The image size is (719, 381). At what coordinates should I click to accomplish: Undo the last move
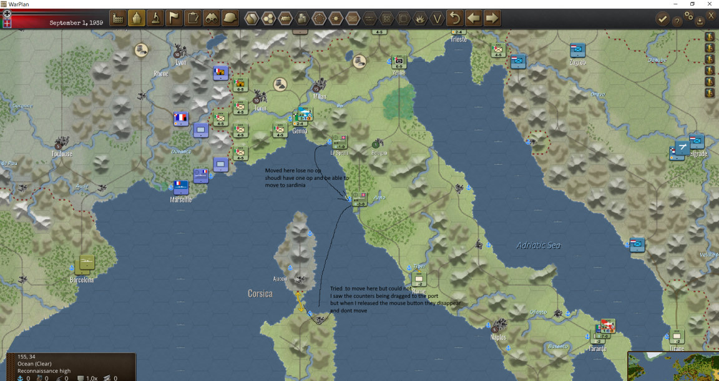pos(455,18)
